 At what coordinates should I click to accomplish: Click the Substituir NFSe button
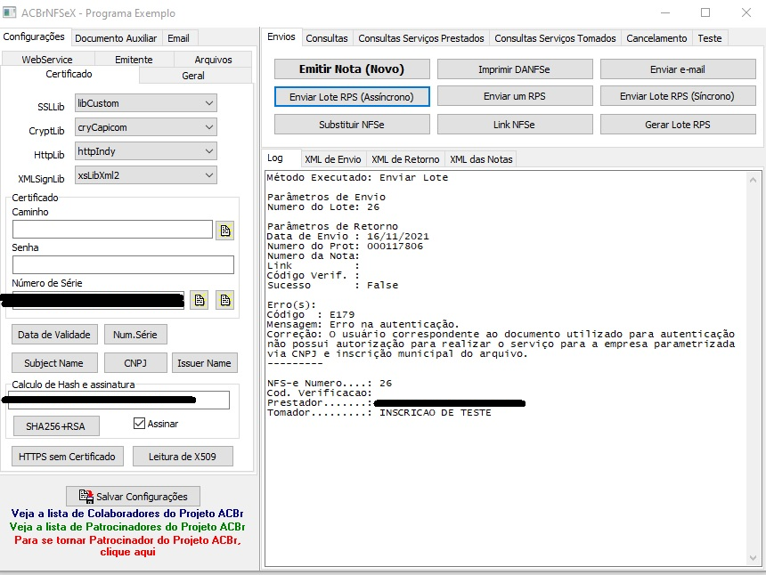click(352, 125)
